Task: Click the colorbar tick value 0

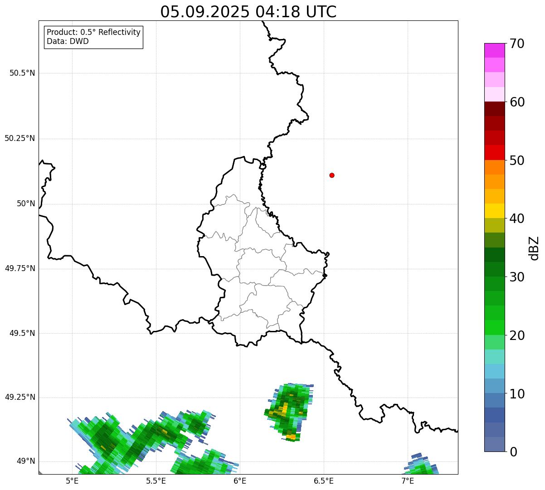Action: pos(513,452)
